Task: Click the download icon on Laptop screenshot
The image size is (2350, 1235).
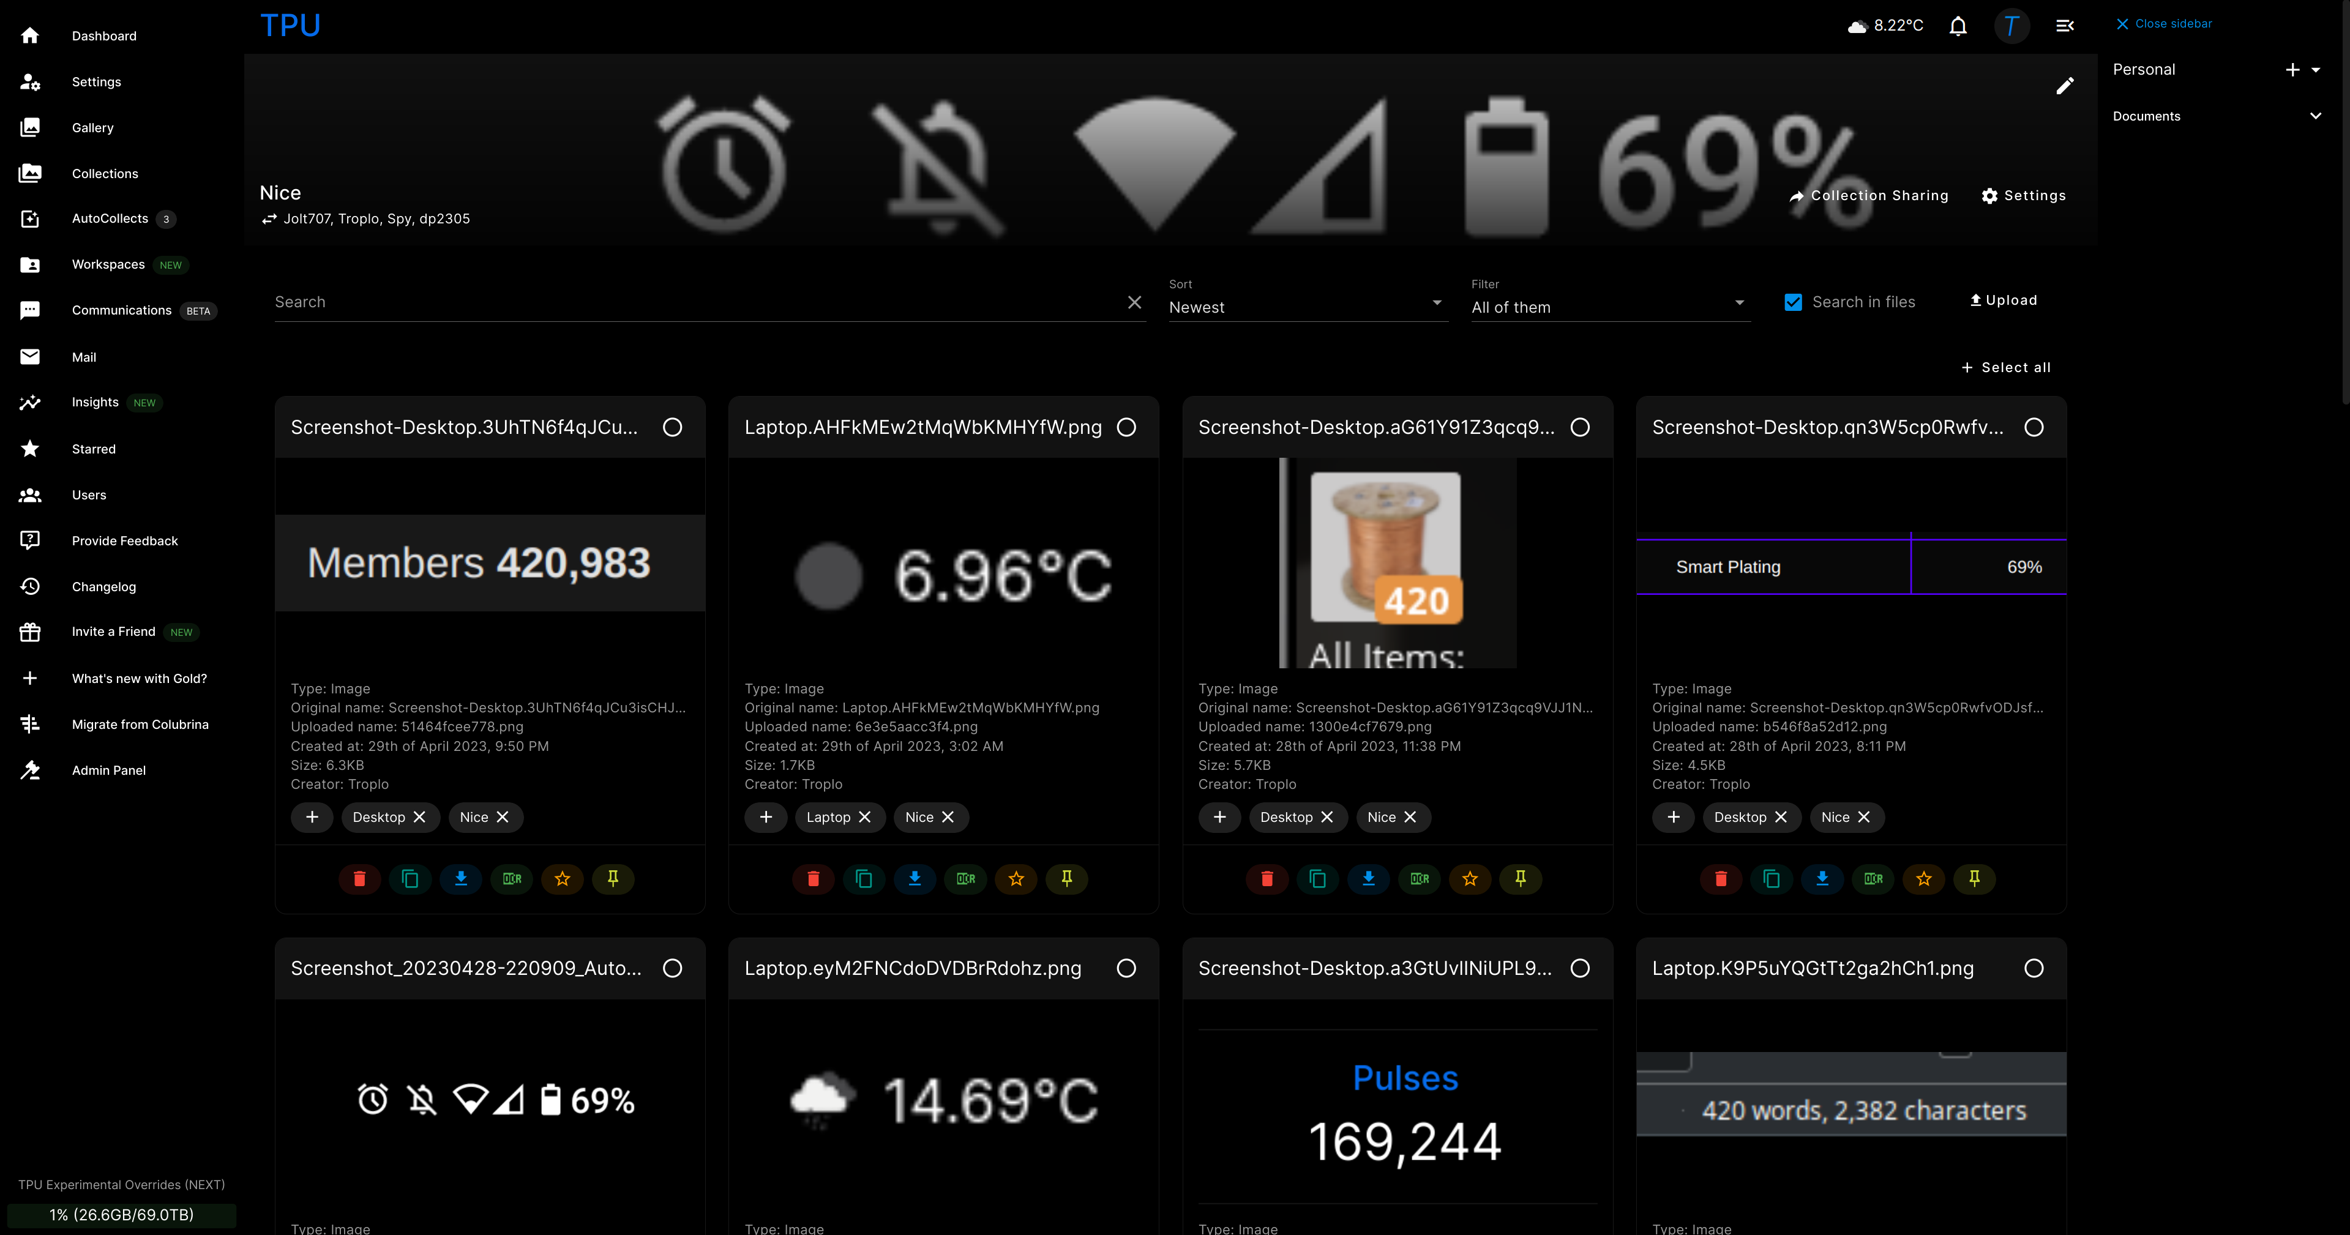Action: tap(914, 878)
